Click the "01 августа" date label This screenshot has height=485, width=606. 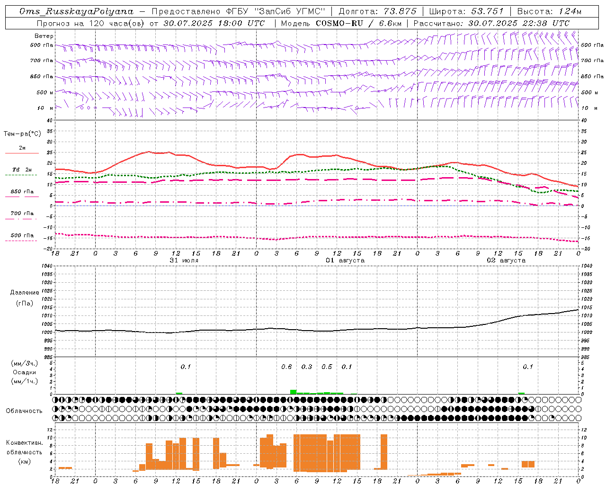pos(345,260)
